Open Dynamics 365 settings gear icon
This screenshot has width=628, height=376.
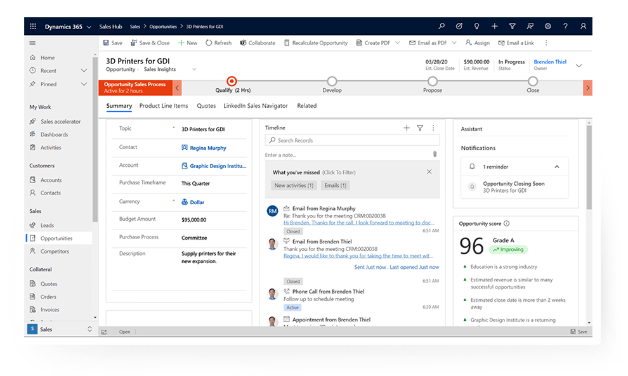click(x=547, y=26)
